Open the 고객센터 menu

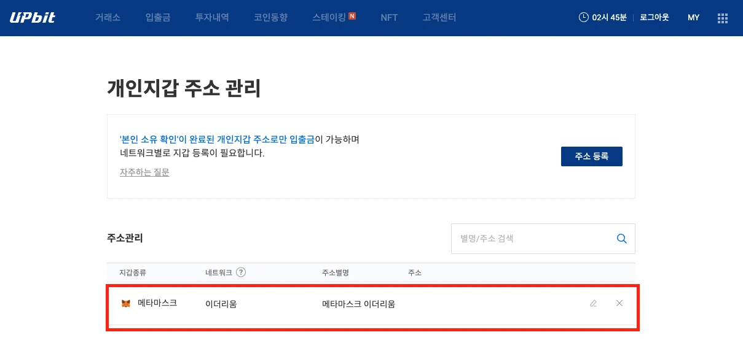(439, 18)
